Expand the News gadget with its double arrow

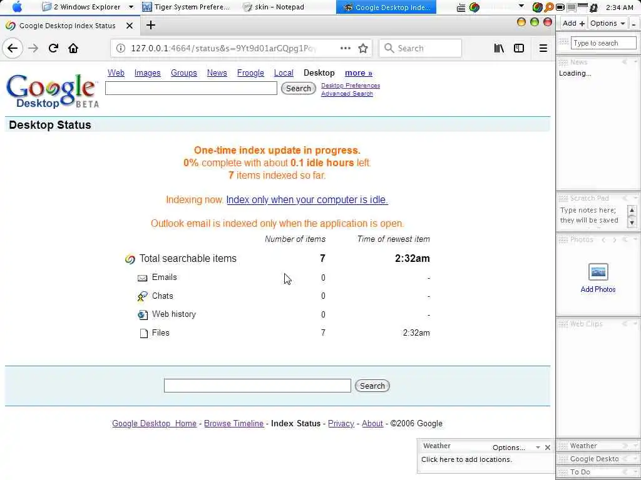(625, 62)
